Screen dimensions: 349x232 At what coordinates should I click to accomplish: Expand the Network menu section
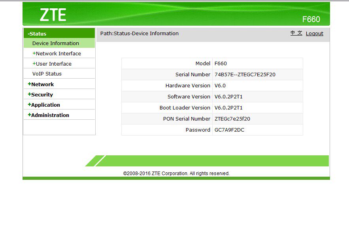click(x=41, y=84)
